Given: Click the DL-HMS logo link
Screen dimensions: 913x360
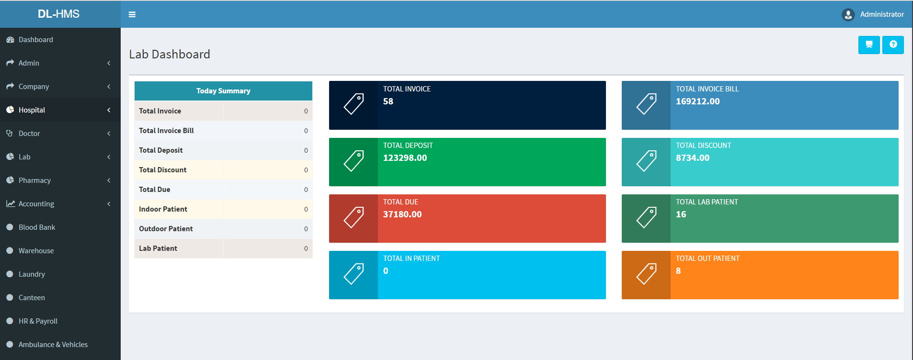Looking at the screenshot, I should point(59,14).
